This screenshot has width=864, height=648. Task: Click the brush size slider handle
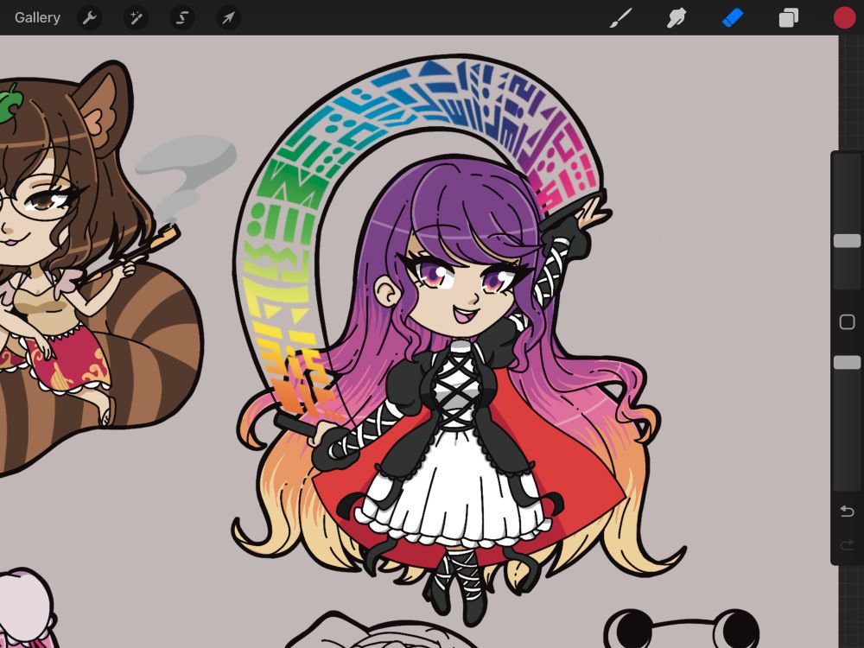point(847,241)
